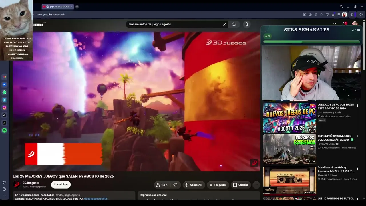Open Spotify in the browser sidebar
The height and width of the screenshot is (206, 366).
pyautogui.click(x=4, y=130)
